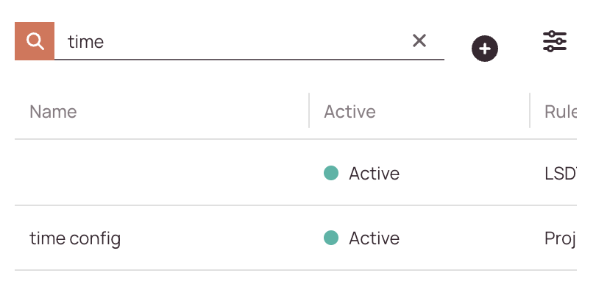Click blank header area right of Active label

pos(453,112)
